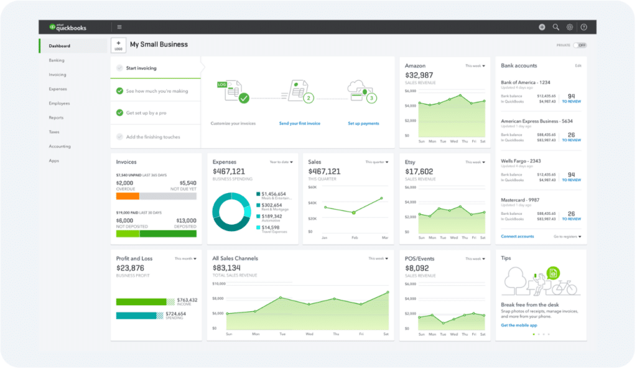
Task: Click the $23,876 business profit value
Action: coord(130,268)
